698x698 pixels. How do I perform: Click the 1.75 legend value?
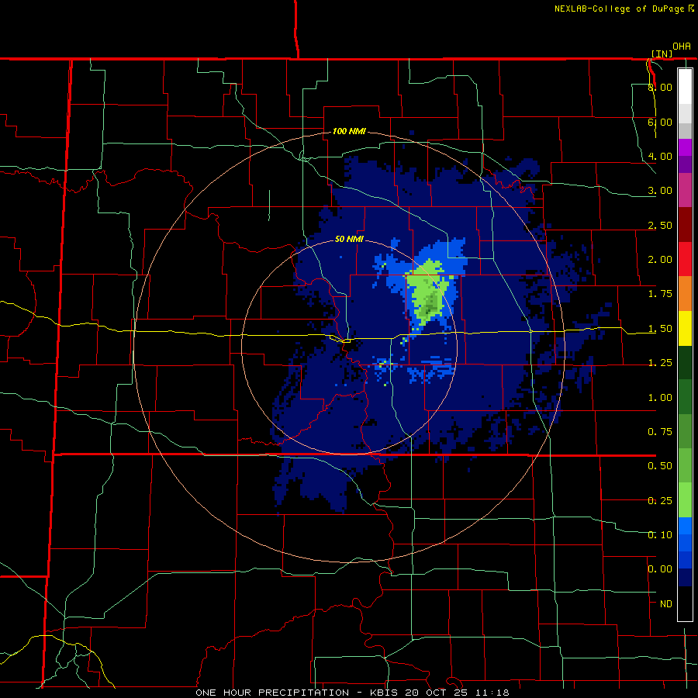pos(660,294)
